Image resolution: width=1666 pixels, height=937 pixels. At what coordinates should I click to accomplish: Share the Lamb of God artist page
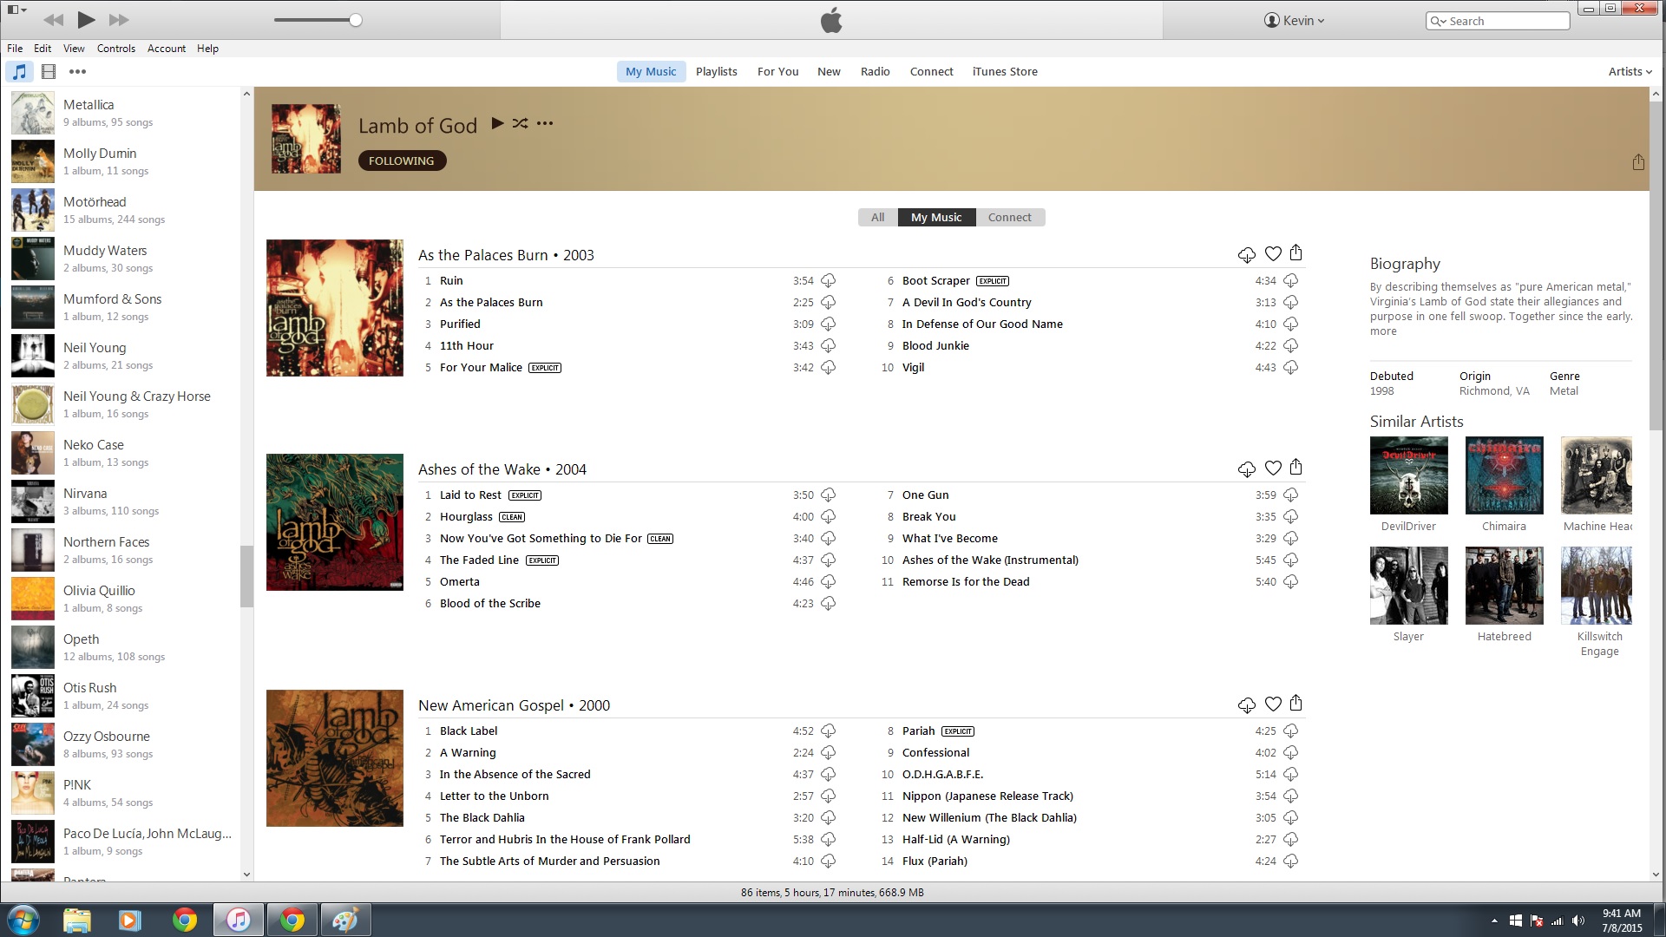click(1637, 162)
